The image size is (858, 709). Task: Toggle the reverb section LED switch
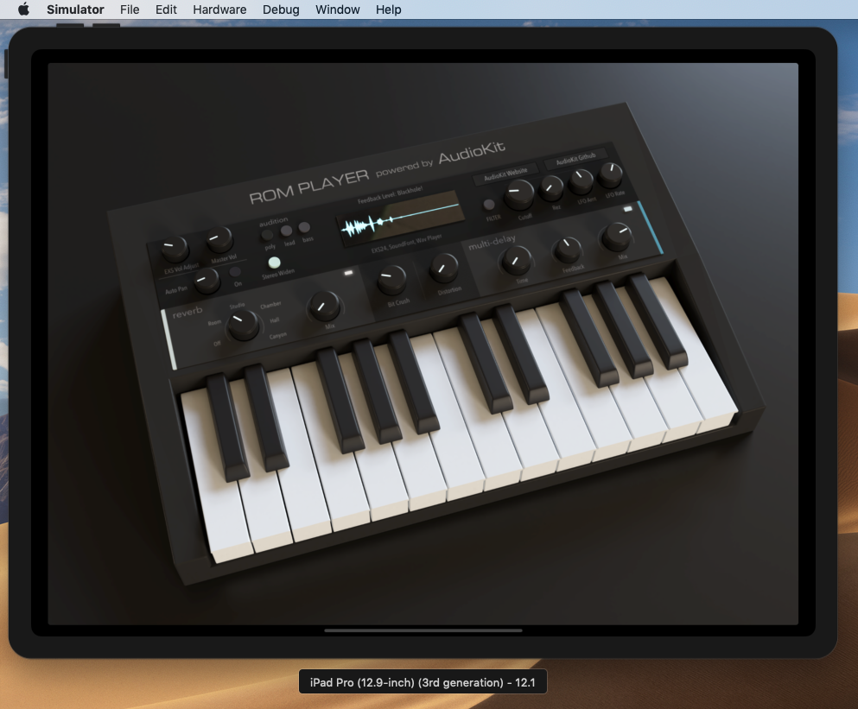coord(348,272)
